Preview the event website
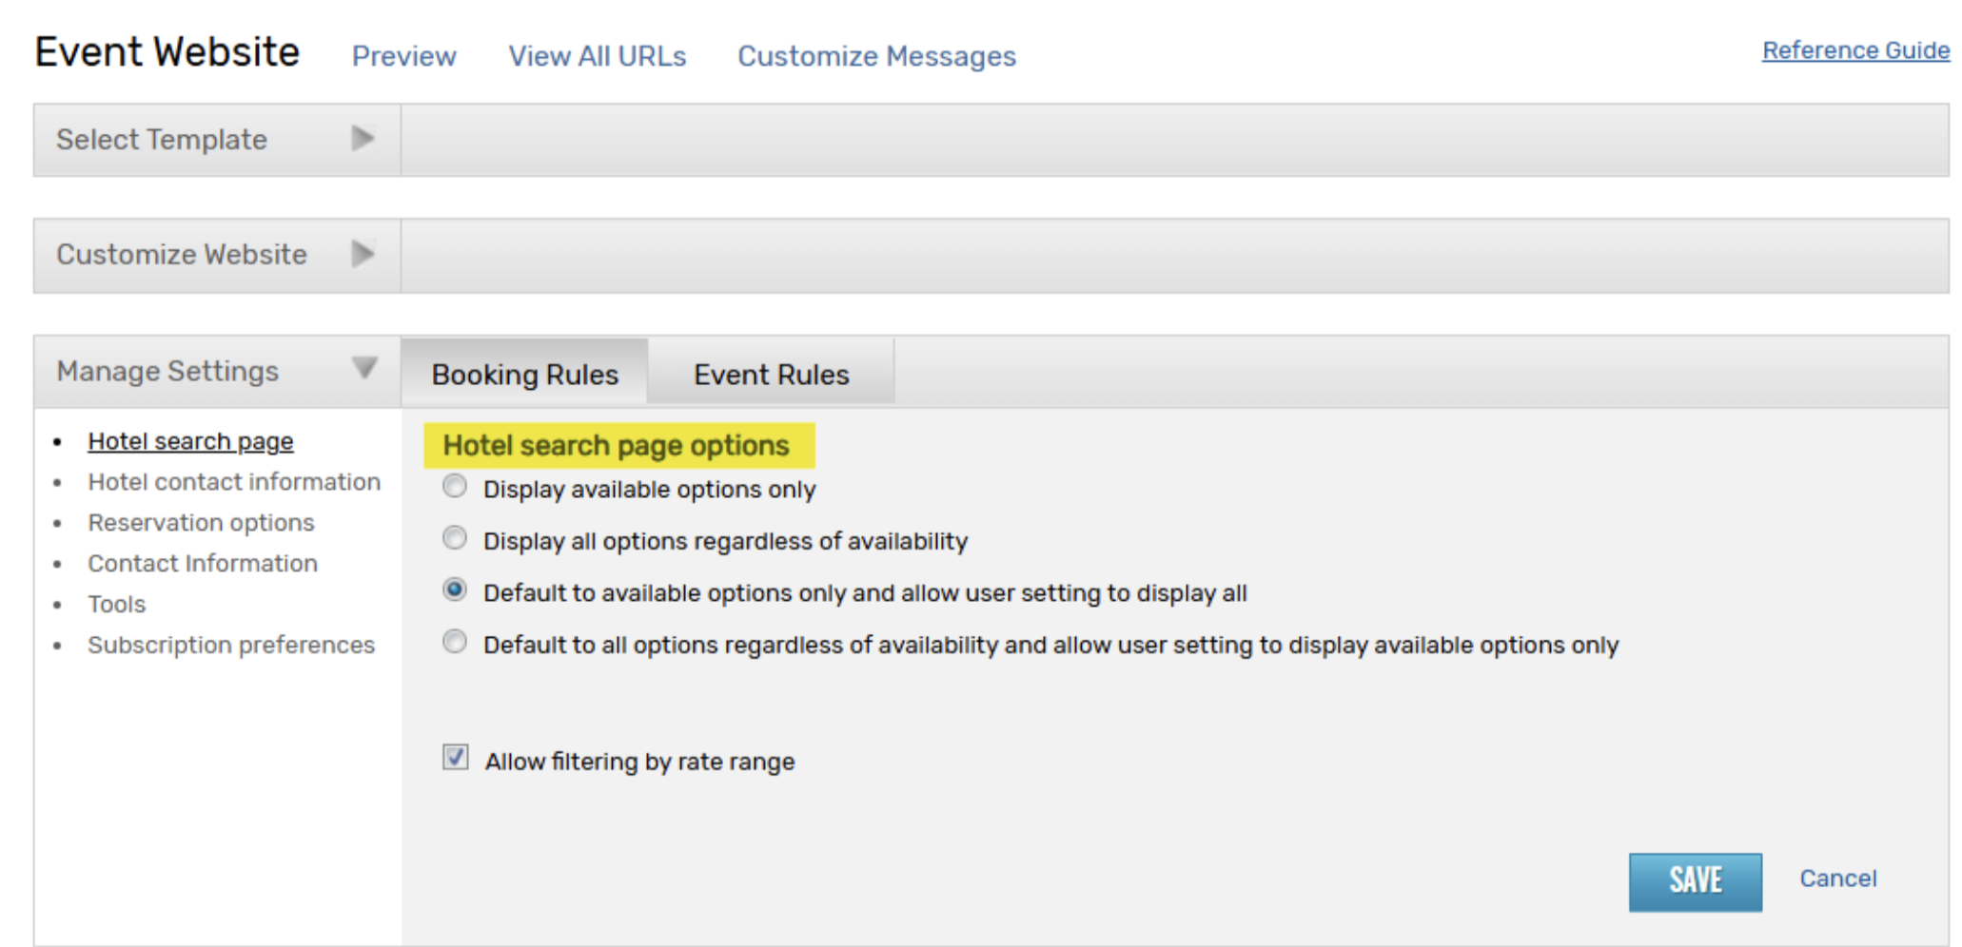 (x=404, y=56)
